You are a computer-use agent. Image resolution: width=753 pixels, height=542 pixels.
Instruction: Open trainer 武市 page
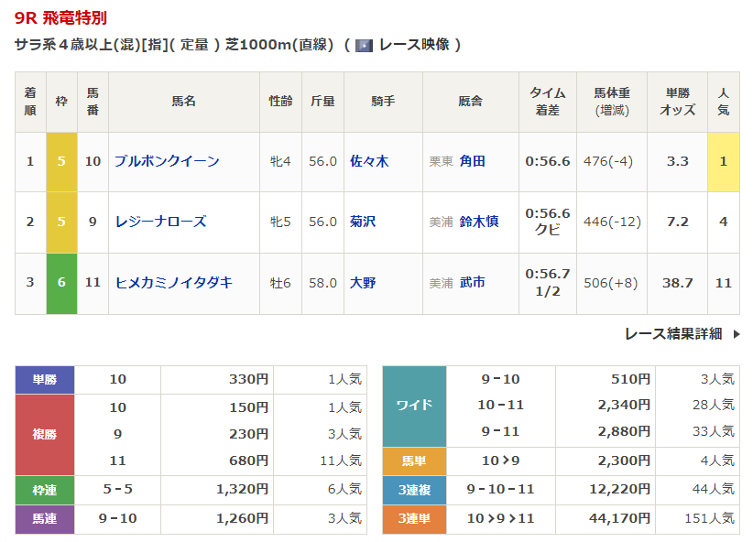[473, 283]
